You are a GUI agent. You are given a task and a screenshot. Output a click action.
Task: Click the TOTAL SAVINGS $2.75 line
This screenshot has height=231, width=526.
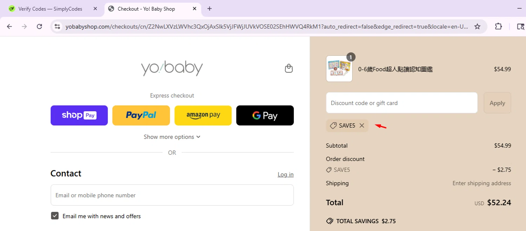361,221
